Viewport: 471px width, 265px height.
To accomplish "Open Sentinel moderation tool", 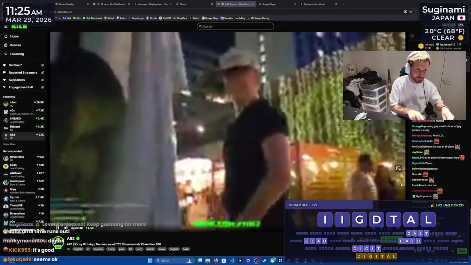I will click(15, 65).
